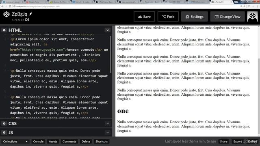Image resolution: width=260 pixels, height=146 pixels.
Task: Fork this pen
Action: 168,17
